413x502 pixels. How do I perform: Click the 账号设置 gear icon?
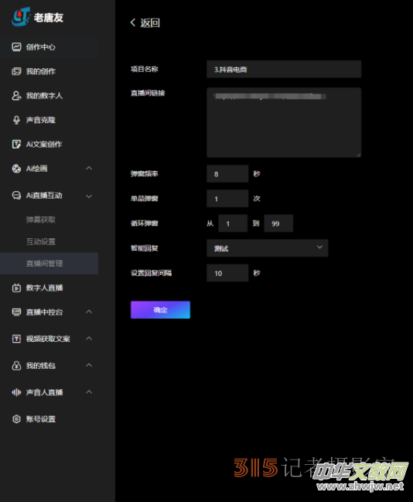[16, 418]
